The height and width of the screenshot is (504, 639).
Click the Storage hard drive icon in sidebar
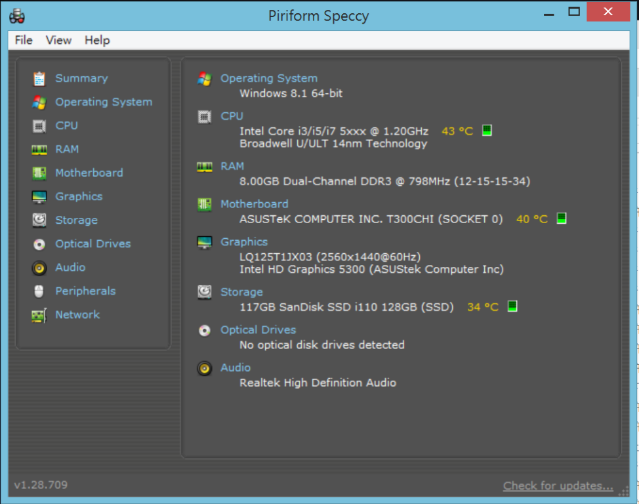(x=39, y=220)
